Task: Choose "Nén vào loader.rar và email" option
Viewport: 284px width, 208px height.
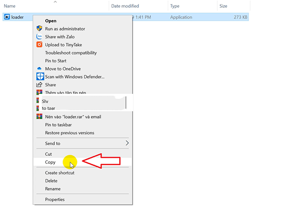Action: coord(73,117)
